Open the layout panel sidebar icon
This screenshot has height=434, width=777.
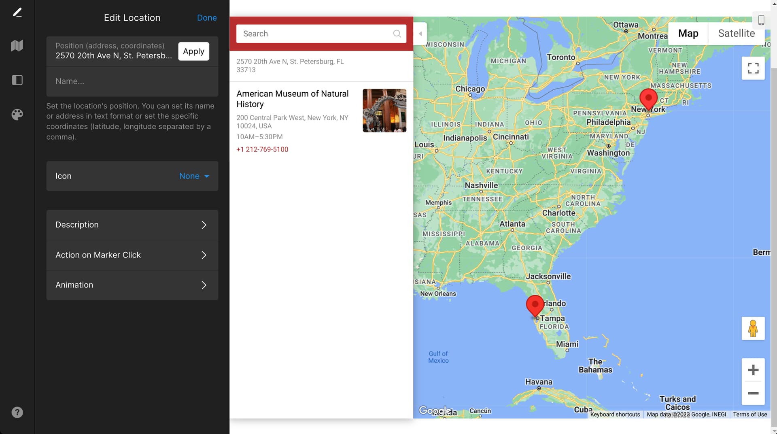(17, 80)
